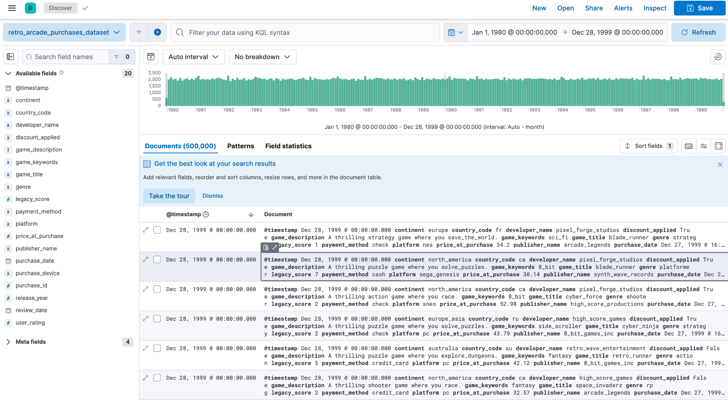Switch to the Field statistics tab

(288, 146)
